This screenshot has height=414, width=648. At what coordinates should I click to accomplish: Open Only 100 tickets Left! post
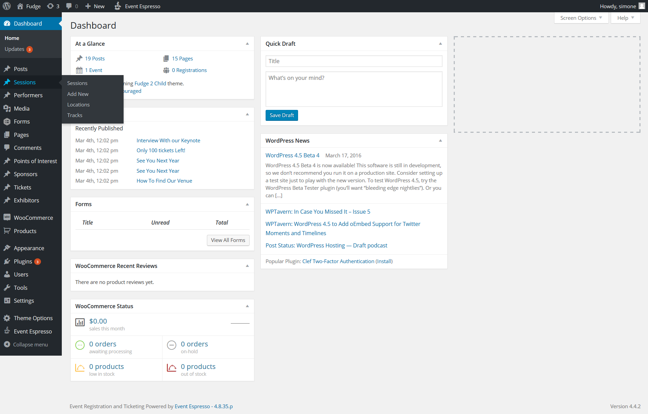point(161,151)
